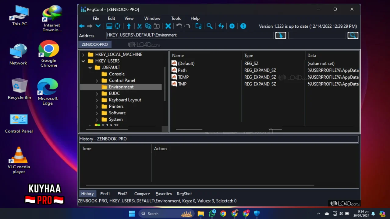The image size is (390, 219).
Task: Click the Forward arrow in RegCool toolbar
Action: point(90,26)
